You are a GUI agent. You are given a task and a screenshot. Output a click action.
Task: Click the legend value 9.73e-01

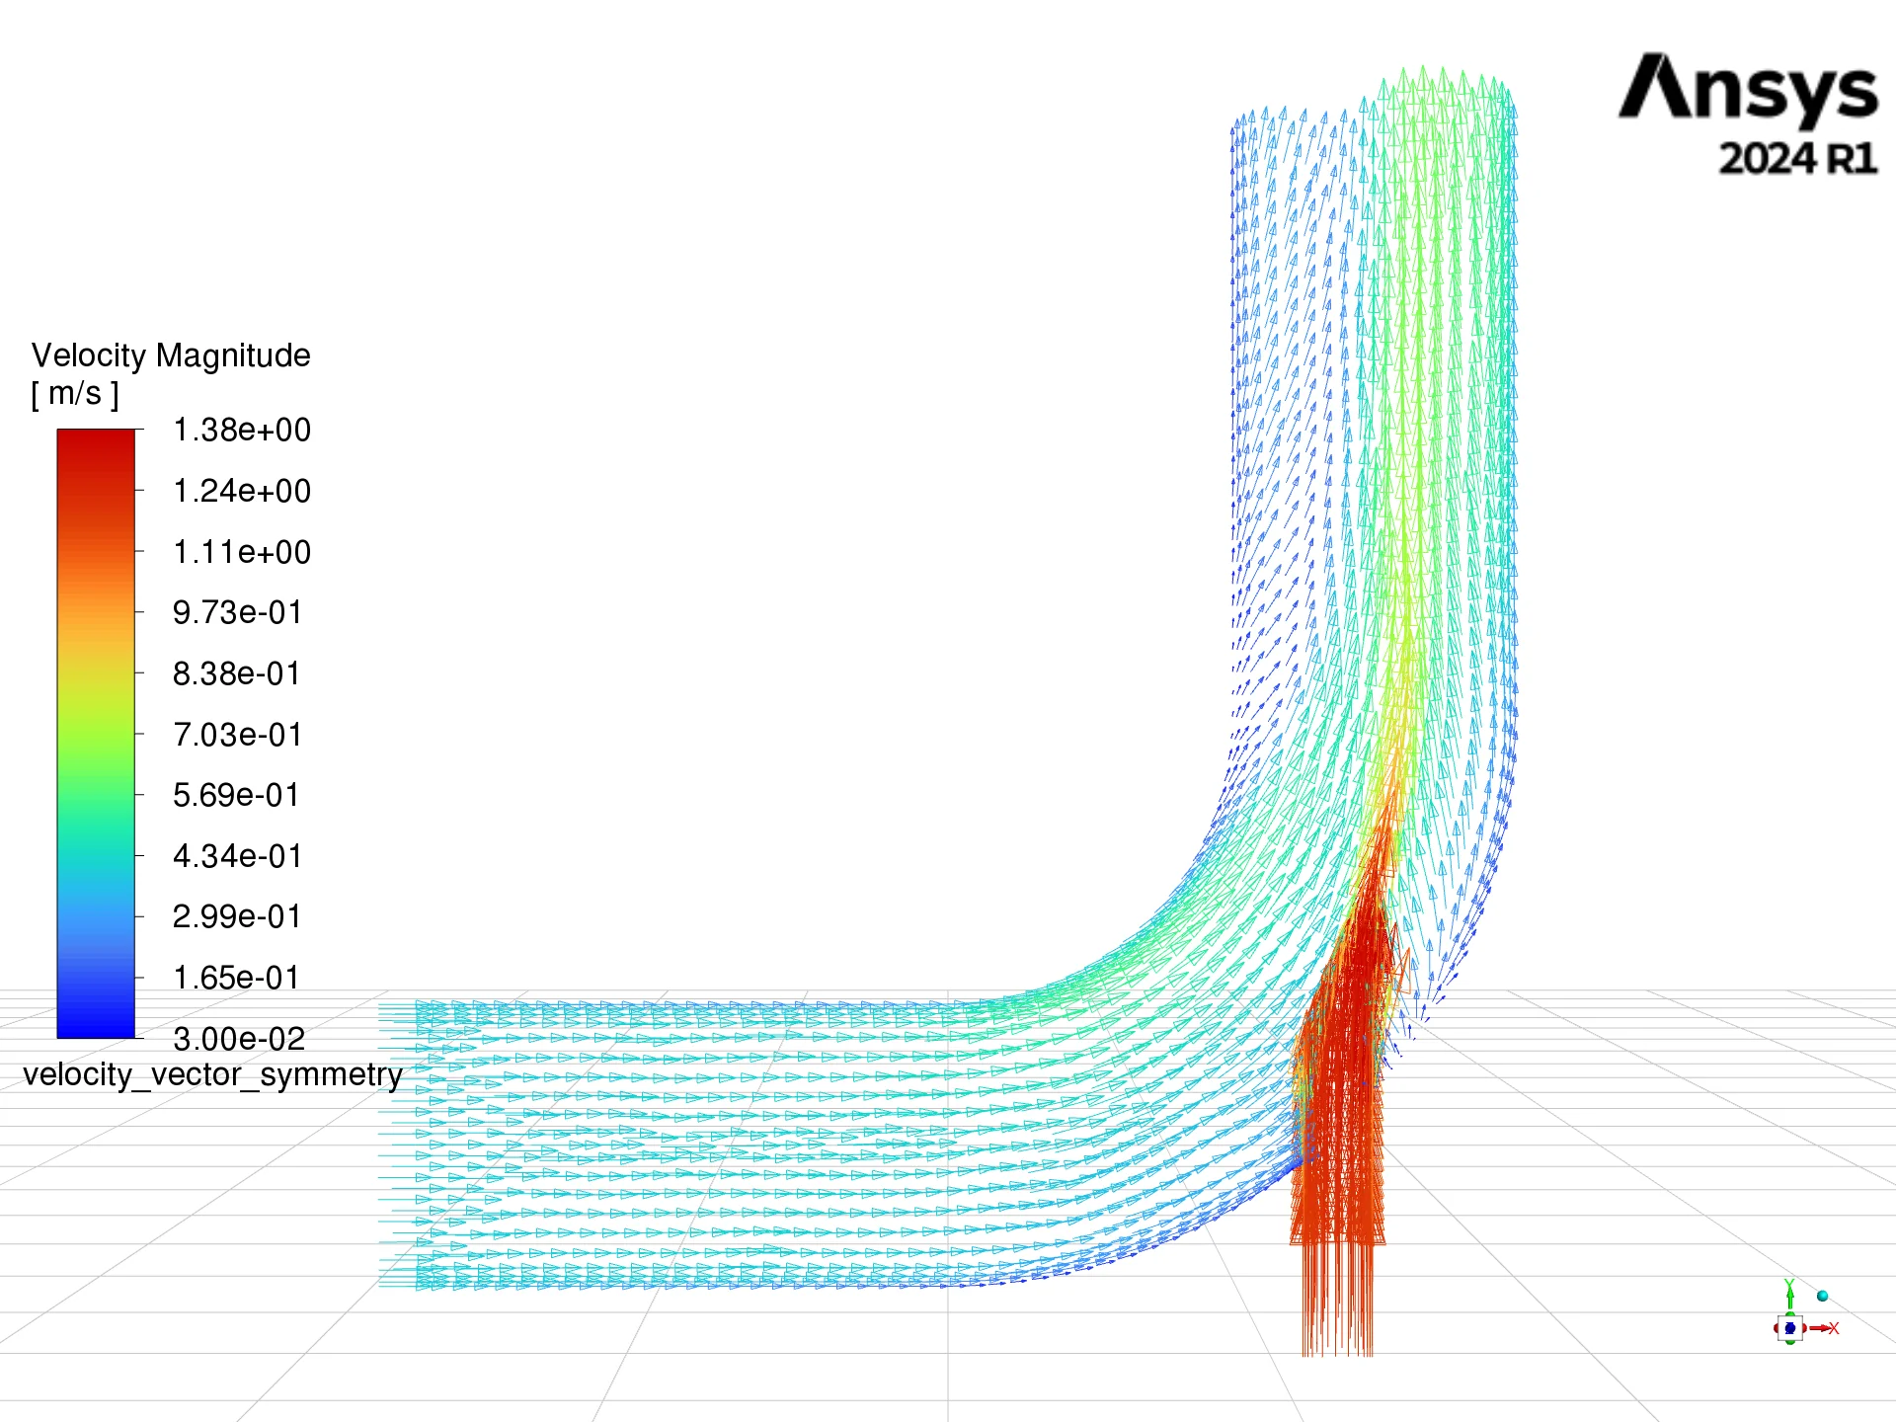click(x=237, y=612)
